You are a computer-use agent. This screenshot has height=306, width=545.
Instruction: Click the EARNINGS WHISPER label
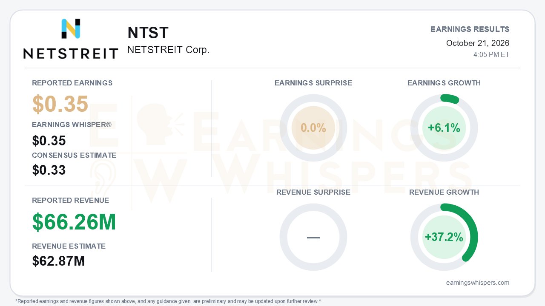click(72, 125)
